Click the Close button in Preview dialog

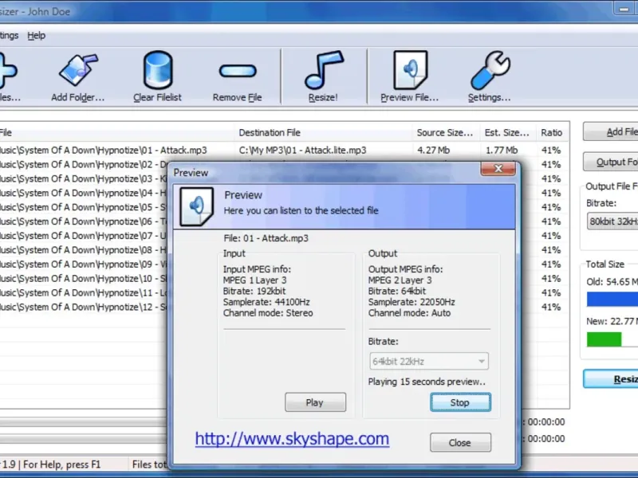(460, 442)
